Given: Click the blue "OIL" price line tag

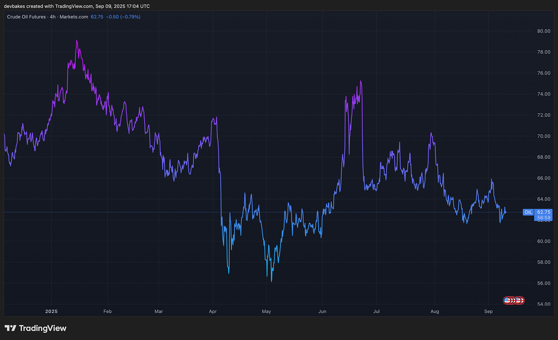Looking at the screenshot, I should (x=528, y=212).
